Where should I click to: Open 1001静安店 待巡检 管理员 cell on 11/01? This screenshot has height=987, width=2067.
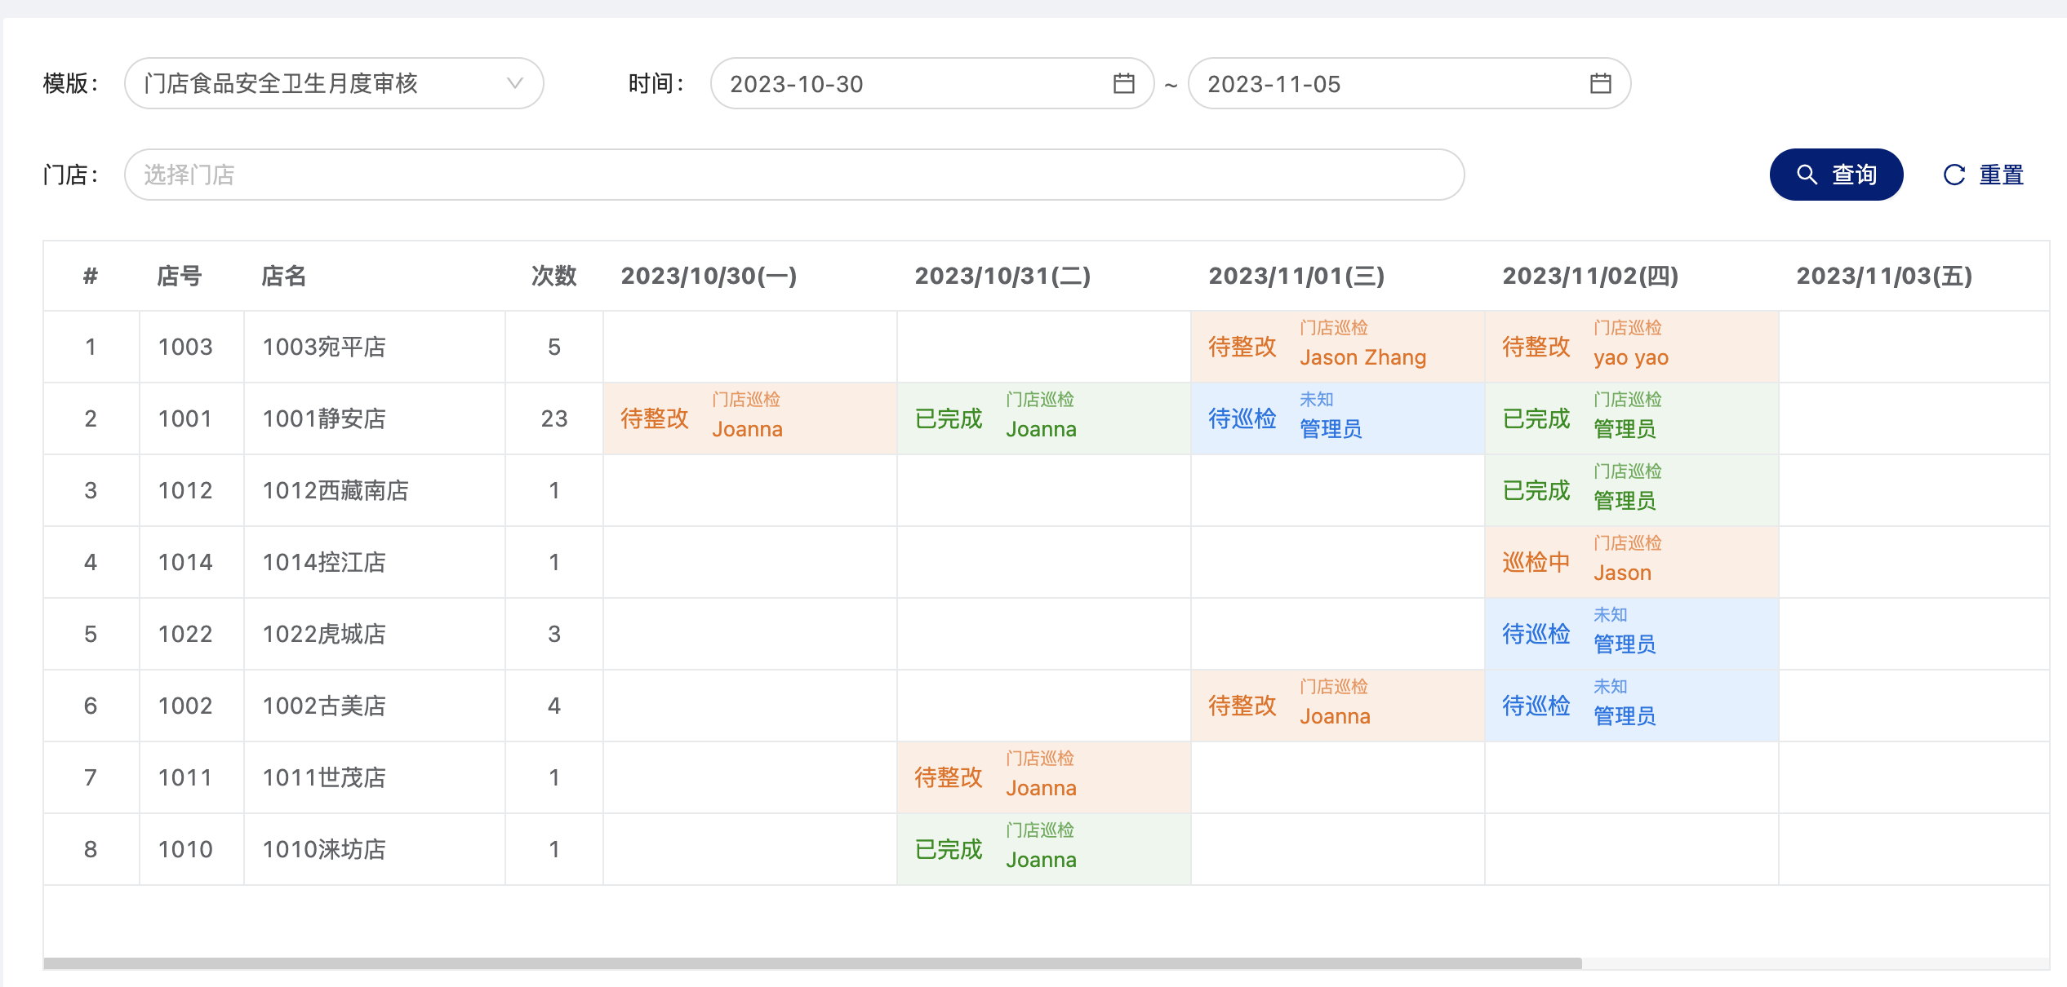(x=1338, y=418)
